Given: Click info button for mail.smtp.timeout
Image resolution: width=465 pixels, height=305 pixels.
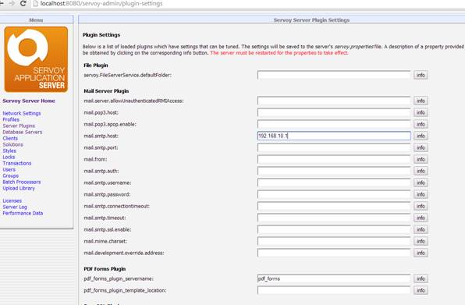Looking at the screenshot, I should [421, 218].
